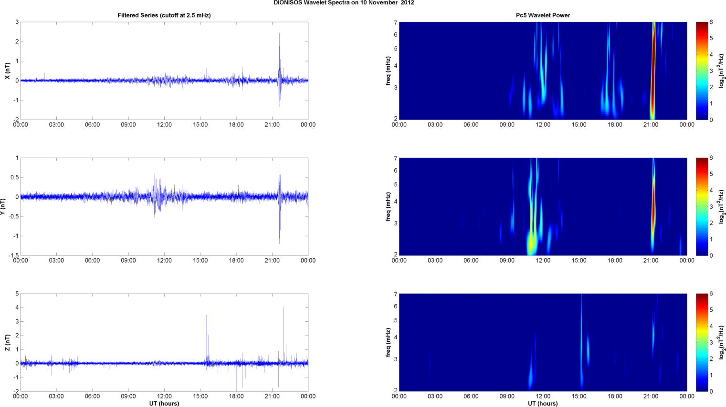Screen dimensions: 726x407
Task: Click the "12:00" tick below the X series plot
Action: [164, 125]
